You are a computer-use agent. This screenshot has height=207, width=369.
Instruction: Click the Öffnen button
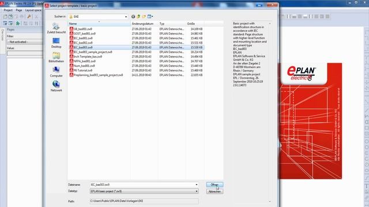214,185
